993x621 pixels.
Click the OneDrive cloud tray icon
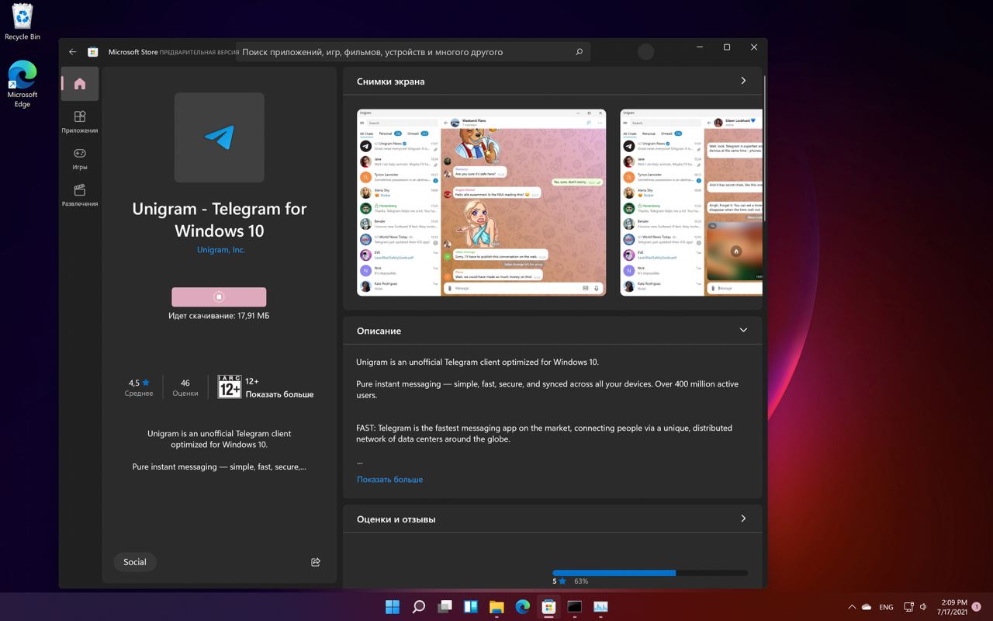(x=867, y=607)
